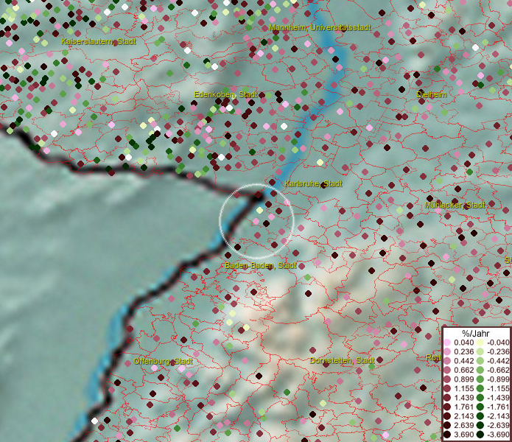Click the Mühlacker, Stadt map label
The height and width of the screenshot is (442, 512).
click(455, 205)
